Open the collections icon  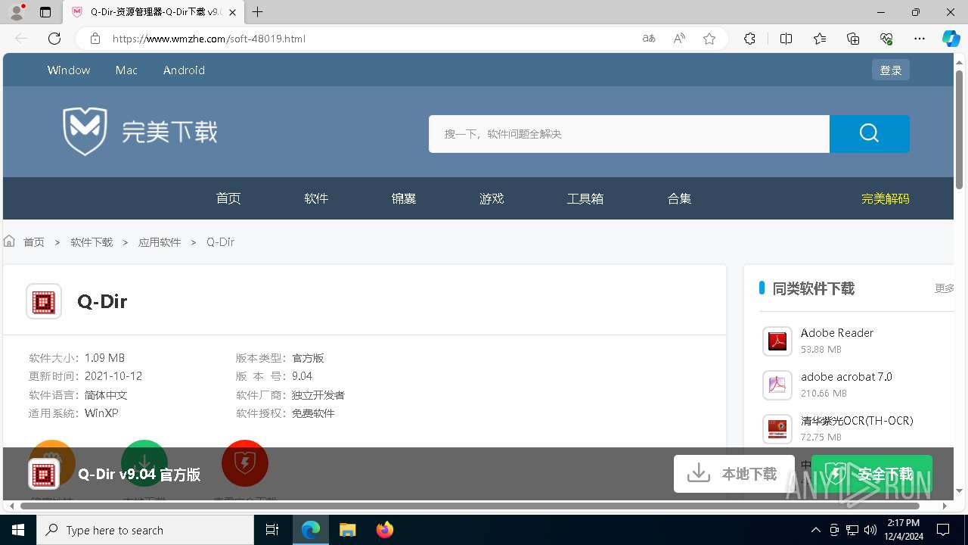(853, 39)
